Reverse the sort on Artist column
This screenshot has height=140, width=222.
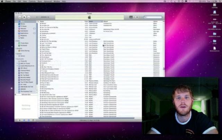tap(96, 21)
